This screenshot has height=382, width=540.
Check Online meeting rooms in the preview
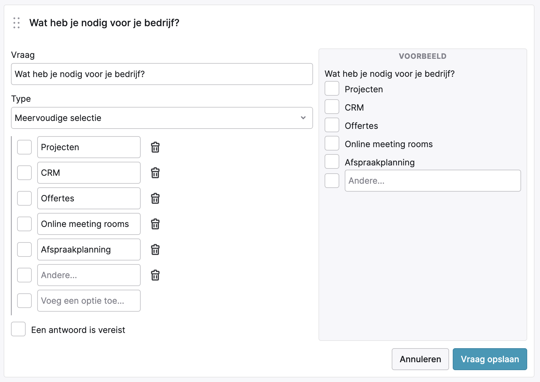tap(332, 143)
